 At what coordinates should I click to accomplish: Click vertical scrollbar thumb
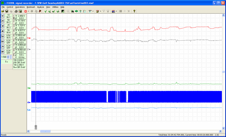click(223, 72)
